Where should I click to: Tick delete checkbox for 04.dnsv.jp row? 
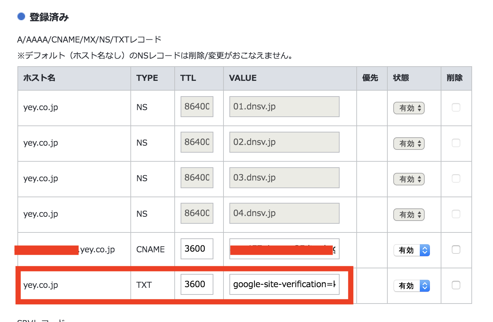pyautogui.click(x=456, y=214)
